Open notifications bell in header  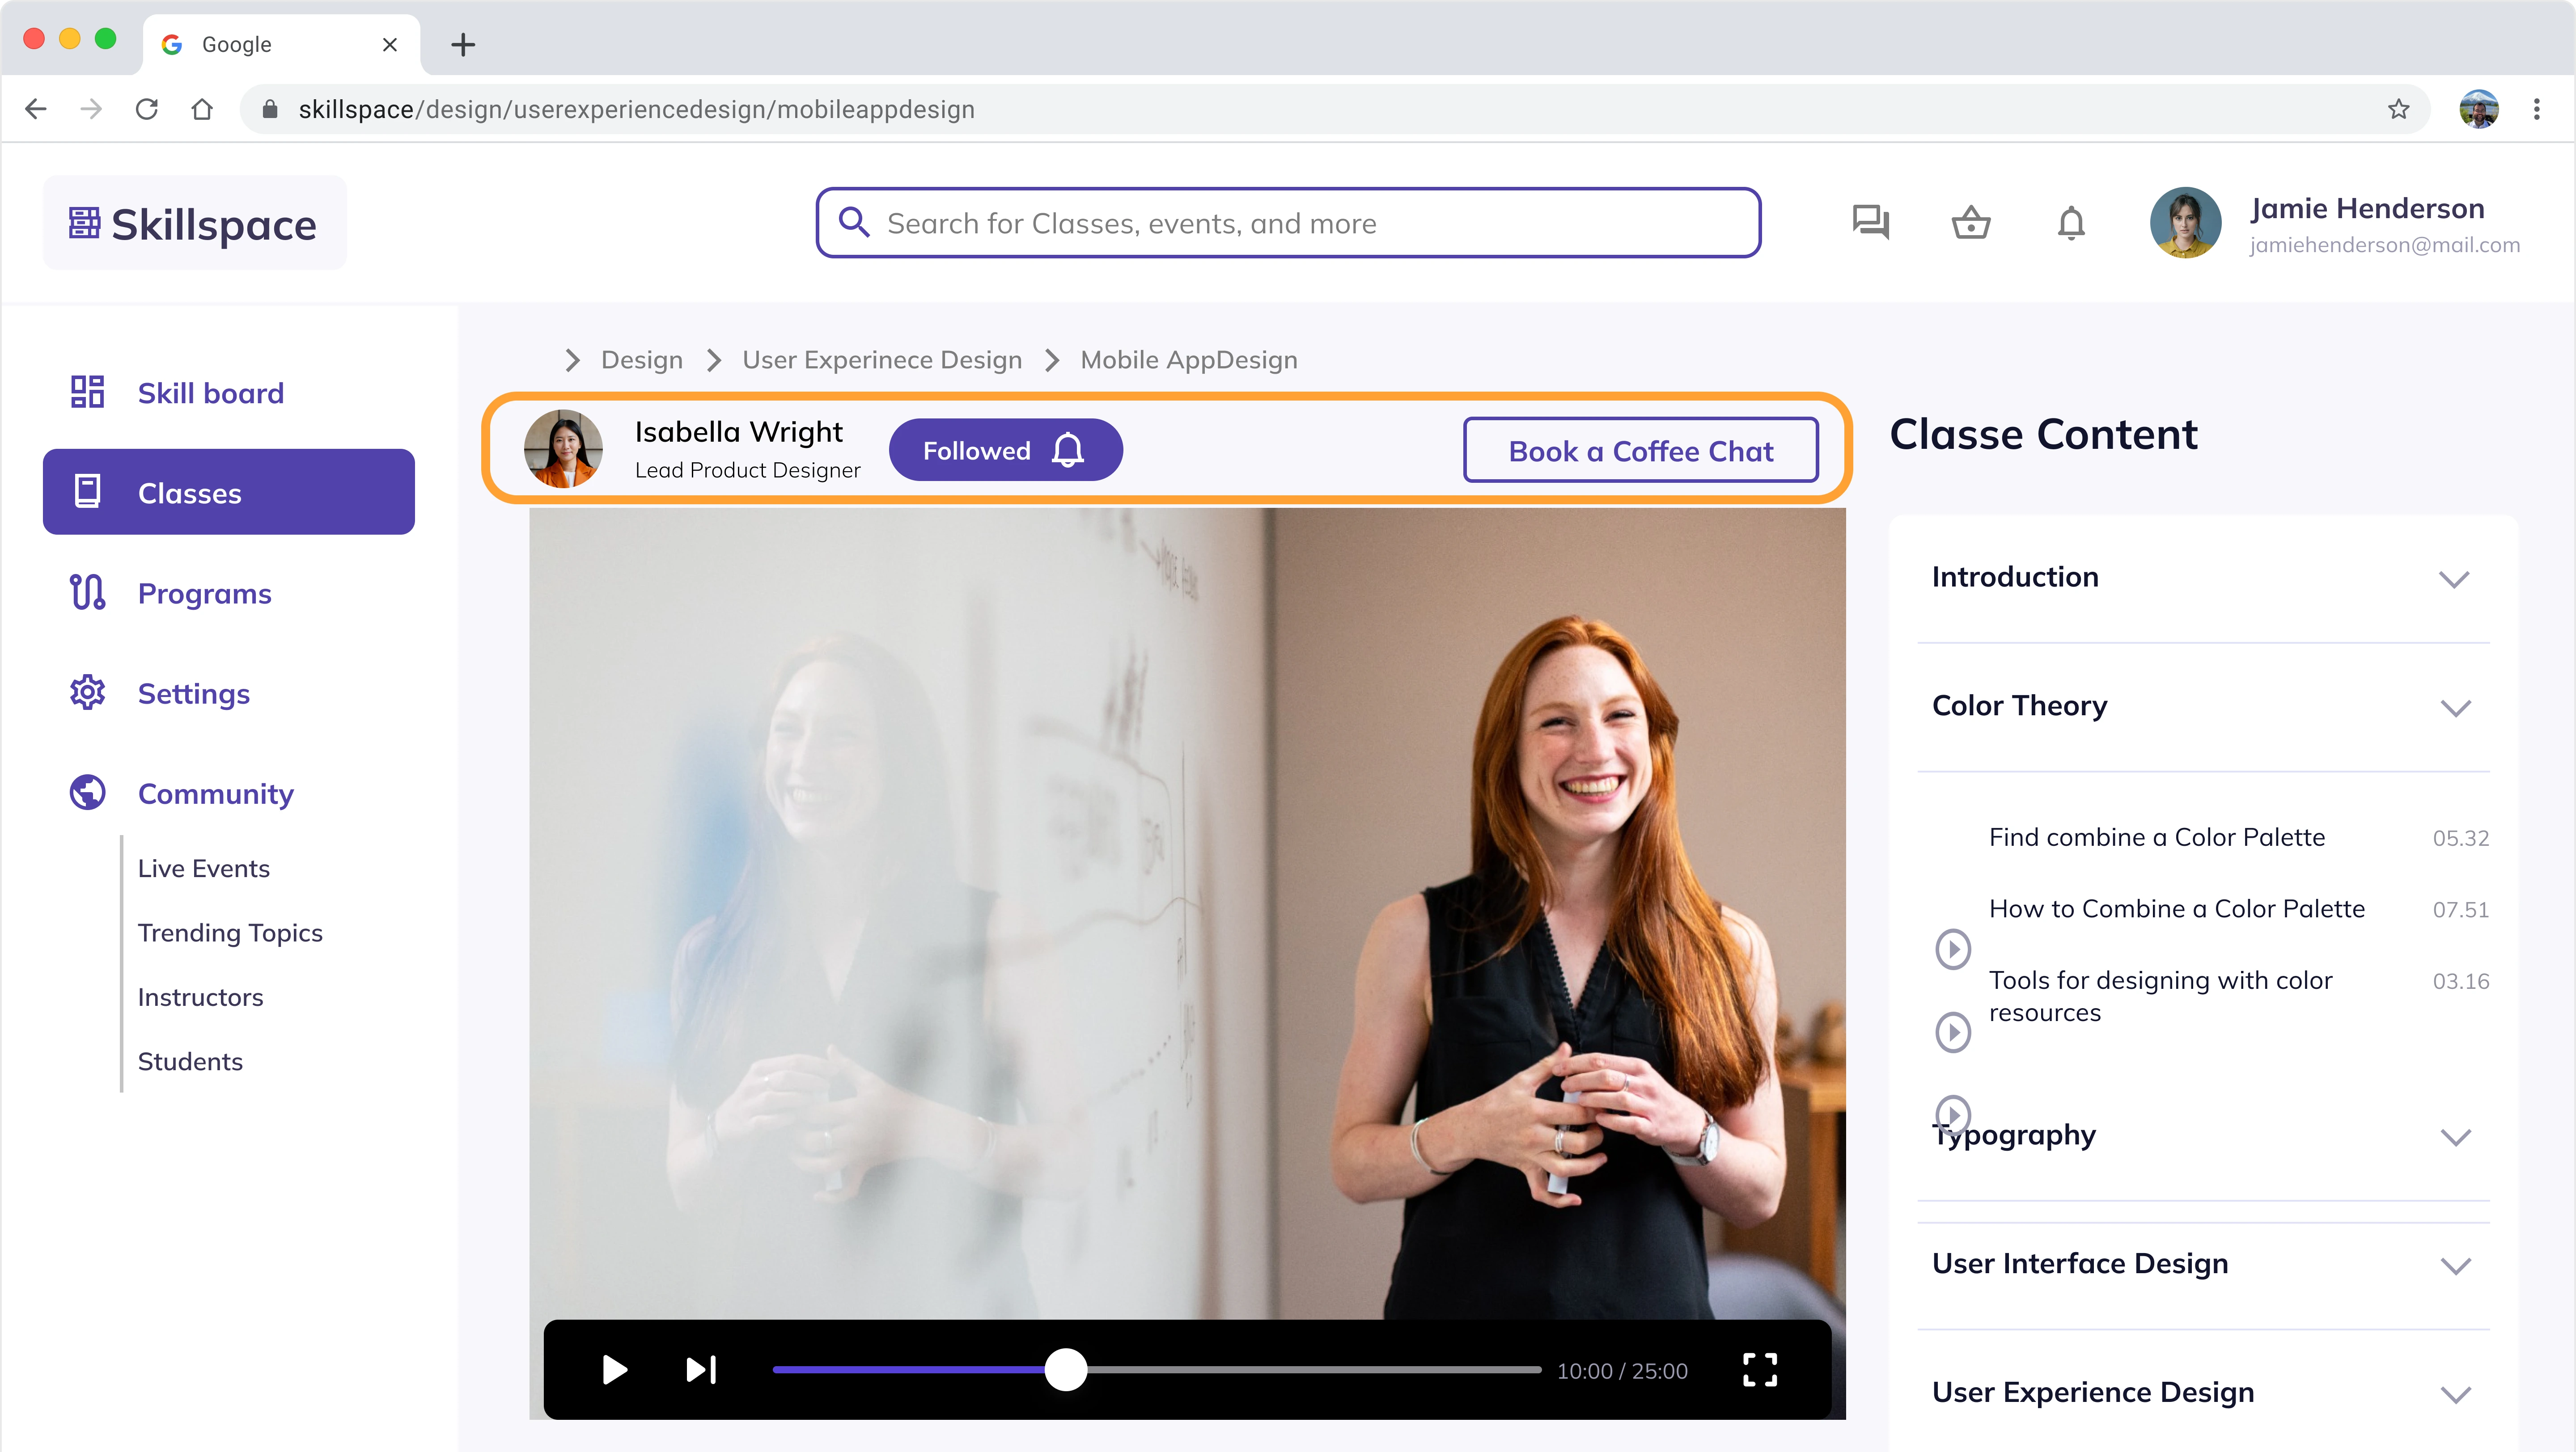[2071, 222]
